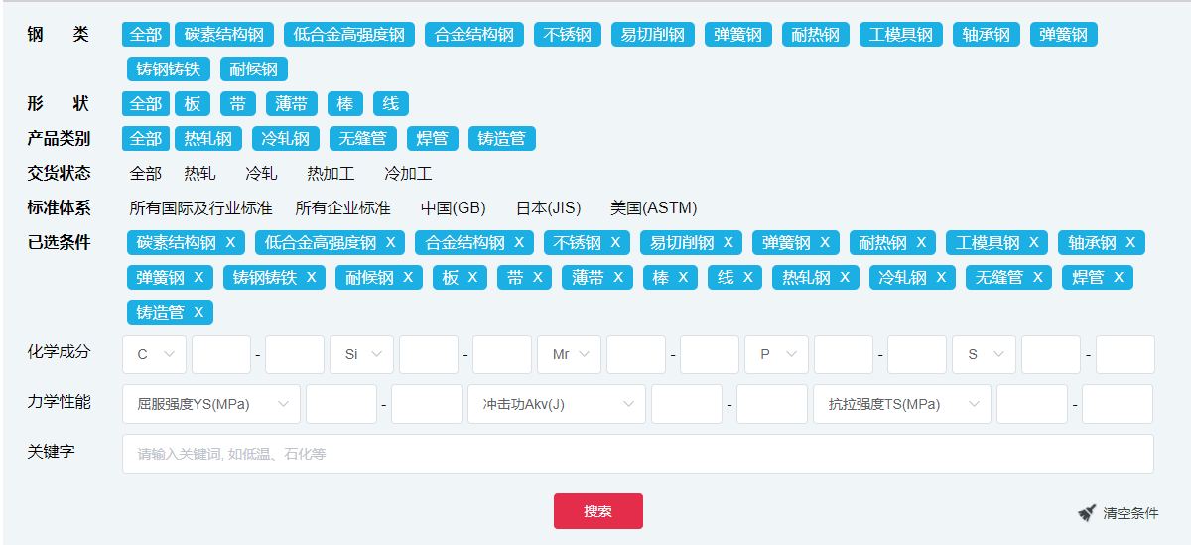Toggle the 无缝管 filter in 产品类别 row
The width and height of the screenshot is (1191, 545).
click(x=363, y=139)
